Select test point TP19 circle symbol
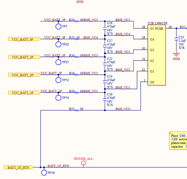Screen dimensions: 187x179 tap(44, 172)
